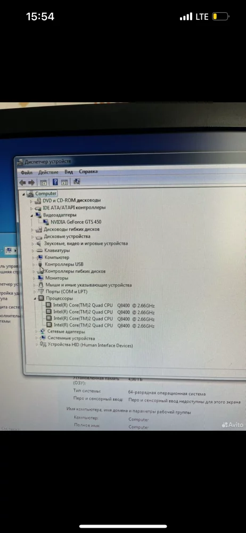
Task: Collapse the Видеоадаптеры category
Action: [32, 215]
